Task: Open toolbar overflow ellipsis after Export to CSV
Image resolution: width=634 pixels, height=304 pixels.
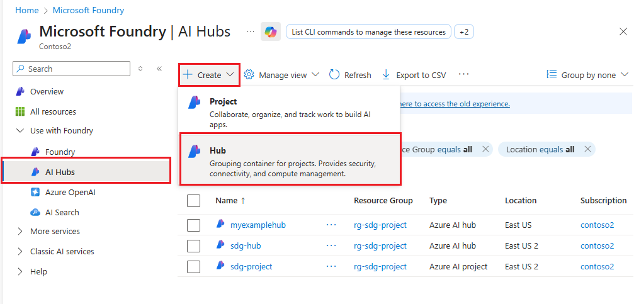Action: click(464, 74)
